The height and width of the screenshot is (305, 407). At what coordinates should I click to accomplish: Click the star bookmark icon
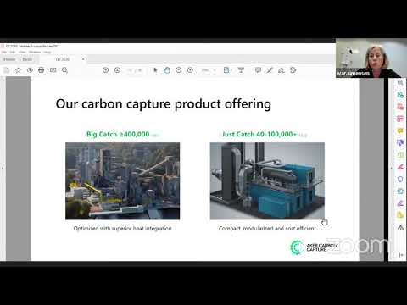(x=18, y=70)
